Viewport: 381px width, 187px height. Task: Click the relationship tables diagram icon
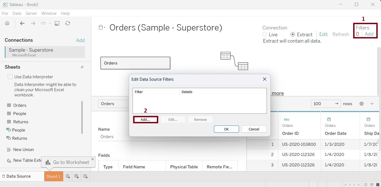[234, 61]
